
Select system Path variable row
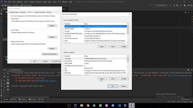[95, 70]
